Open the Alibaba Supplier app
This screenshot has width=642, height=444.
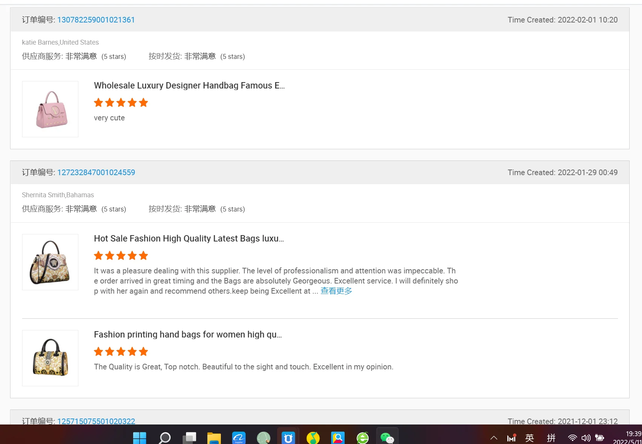pos(239,437)
